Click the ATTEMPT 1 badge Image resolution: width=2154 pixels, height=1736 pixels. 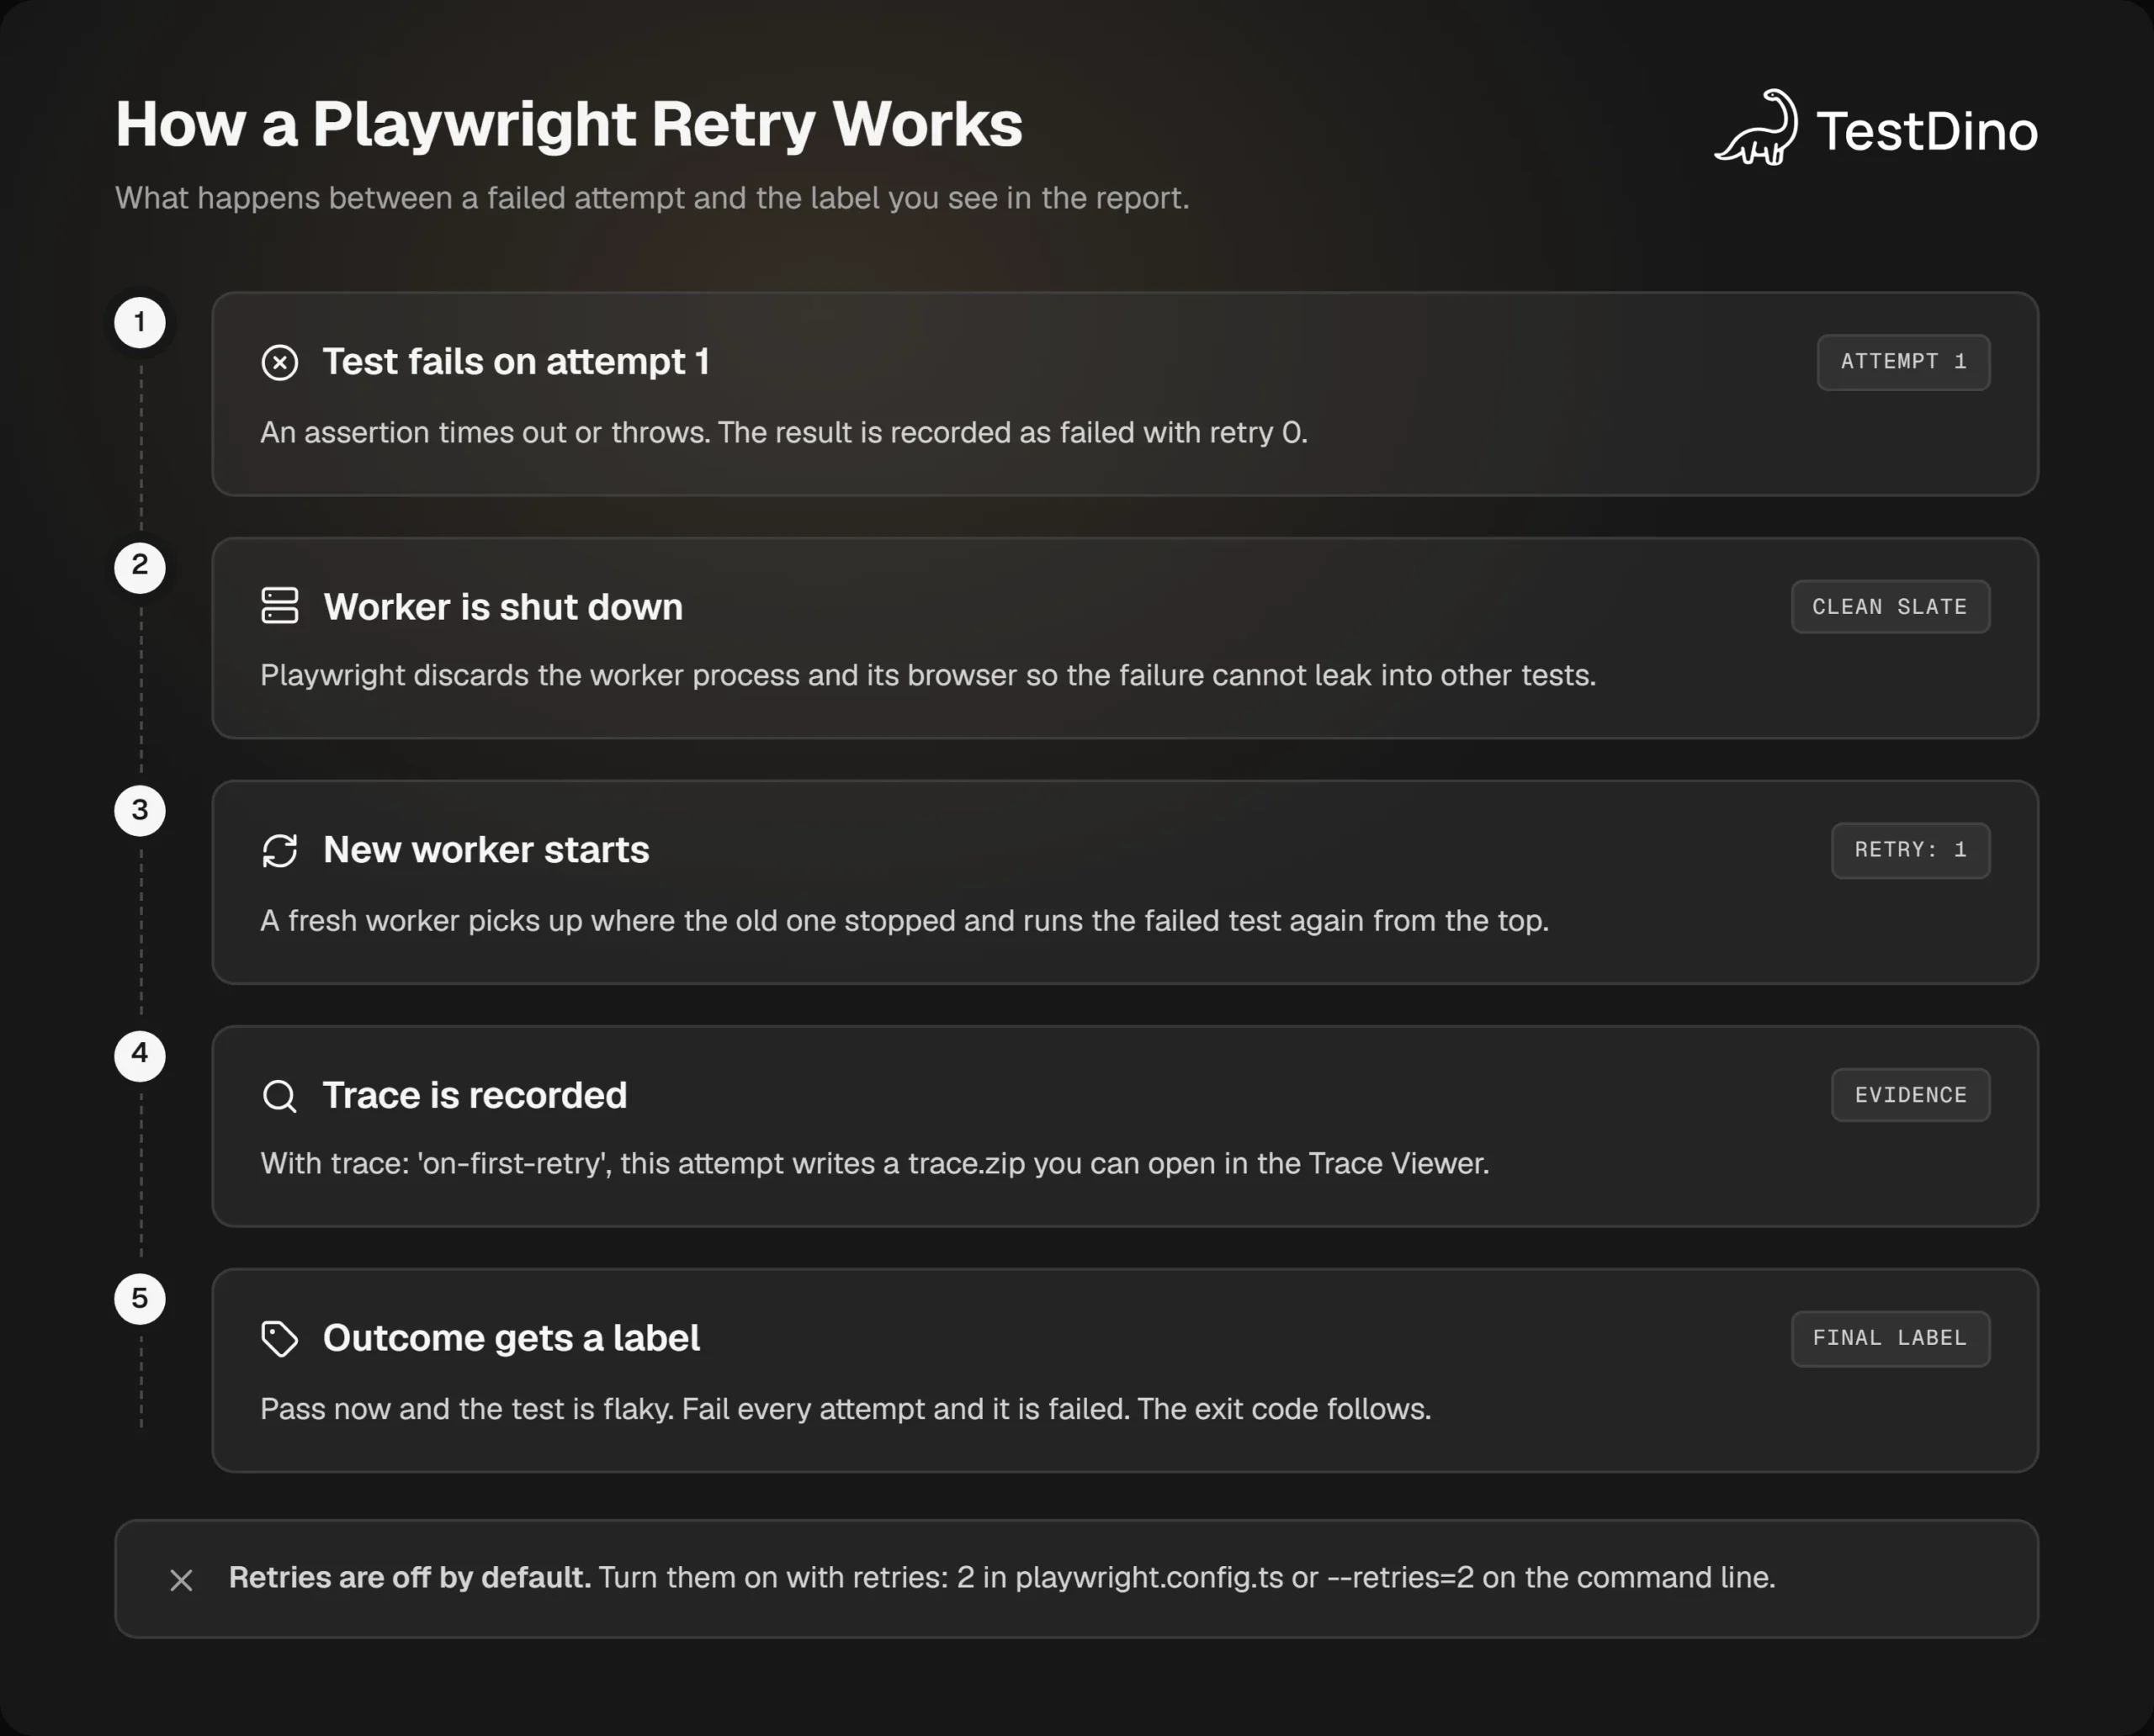1903,362
